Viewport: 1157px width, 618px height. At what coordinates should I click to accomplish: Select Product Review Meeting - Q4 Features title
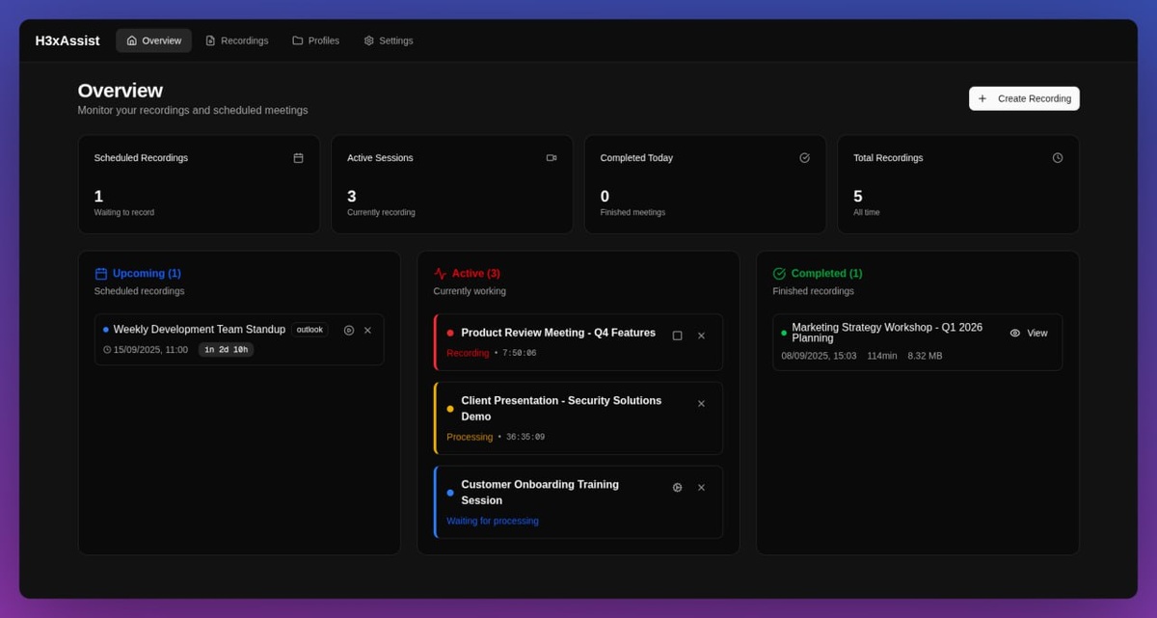click(x=558, y=333)
